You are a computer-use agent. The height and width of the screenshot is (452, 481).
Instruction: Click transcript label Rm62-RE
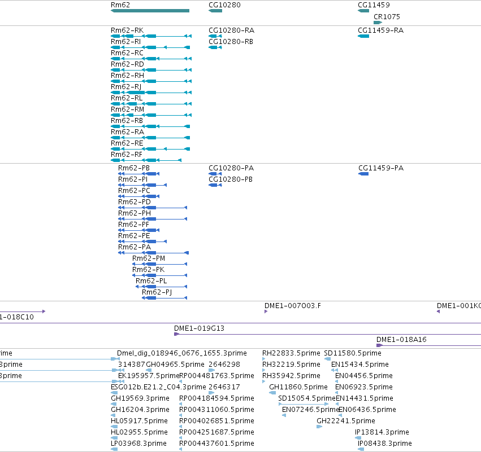tap(127, 143)
